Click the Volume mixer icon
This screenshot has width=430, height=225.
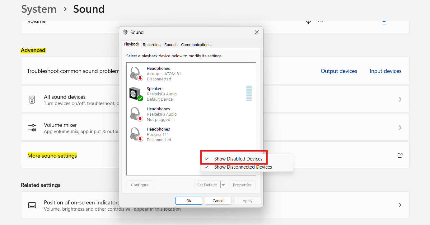click(x=32, y=127)
